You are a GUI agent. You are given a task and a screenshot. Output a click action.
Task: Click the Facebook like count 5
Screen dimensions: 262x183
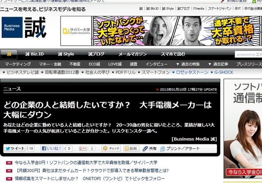click(x=69, y=148)
